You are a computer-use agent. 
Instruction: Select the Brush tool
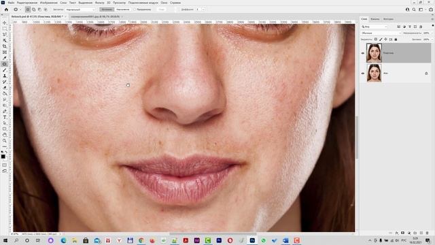(5, 70)
